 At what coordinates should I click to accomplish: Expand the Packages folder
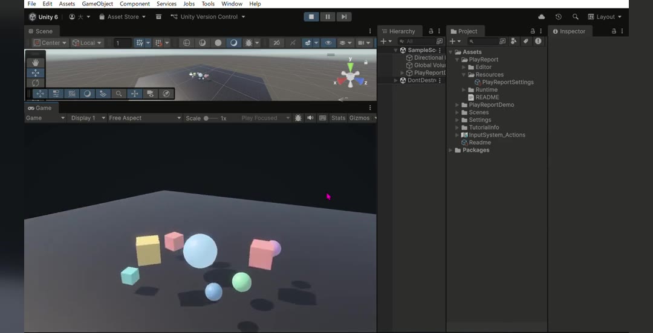click(450, 150)
